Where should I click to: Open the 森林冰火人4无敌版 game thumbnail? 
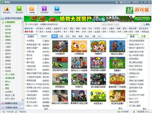pyautogui.click(x=79, y=63)
